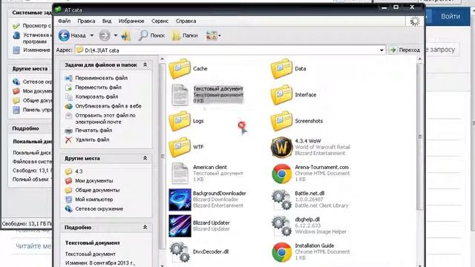Click the Search (Поиск) magnifier icon
The width and height of the screenshot is (475, 267).
tap(142, 36)
